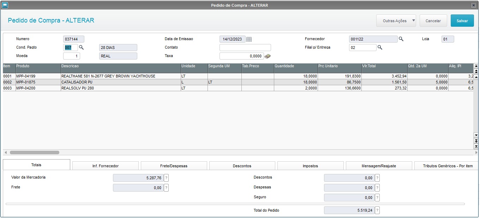
Task: Click the Filial p/ Entrega search icon
Action: coord(380,47)
